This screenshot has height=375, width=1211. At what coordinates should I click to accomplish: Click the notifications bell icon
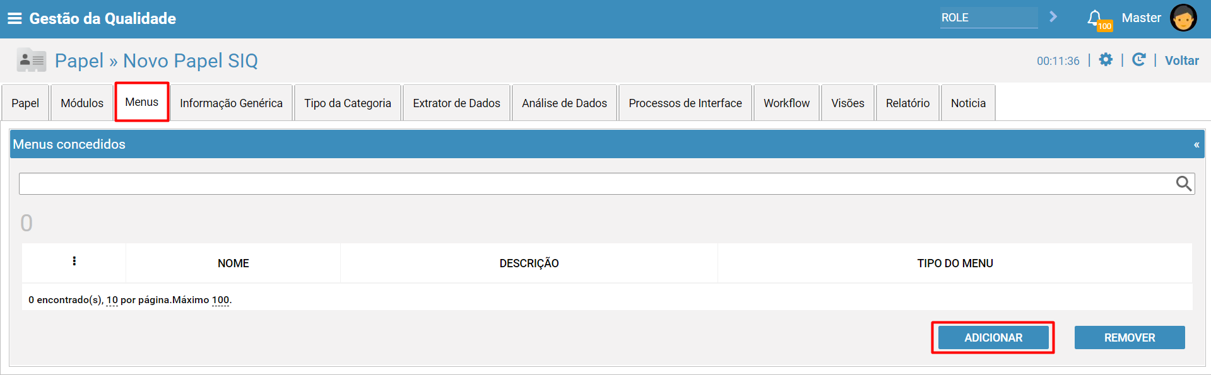click(x=1095, y=18)
